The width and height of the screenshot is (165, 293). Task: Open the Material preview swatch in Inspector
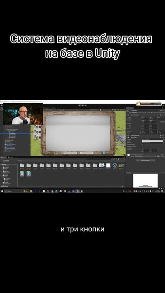[x=128, y=155]
